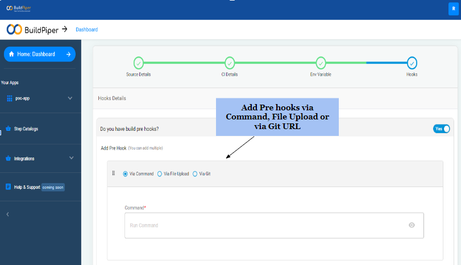
Task: Click the Your Apps sidebar heading
Action: pos(10,82)
